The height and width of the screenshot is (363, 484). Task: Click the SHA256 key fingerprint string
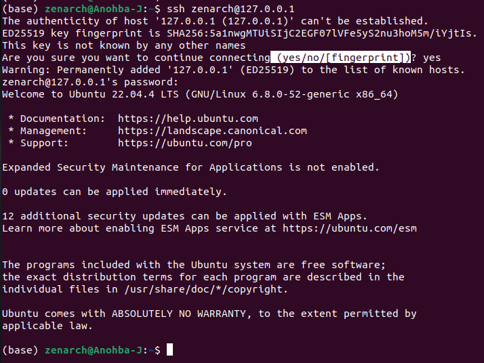pyautogui.click(x=319, y=33)
